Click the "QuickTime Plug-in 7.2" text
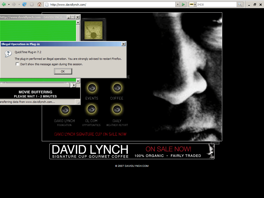 coord(28,52)
